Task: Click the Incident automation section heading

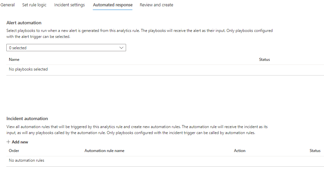Action: [x=27, y=118]
